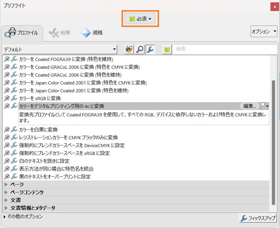280x229 pixels.
Task: Select カラーを sRGB に変換 row
Action: [x=136, y=98]
